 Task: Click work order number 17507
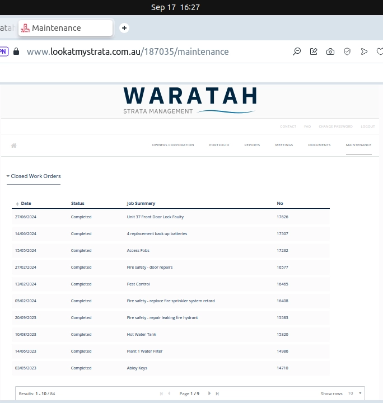tap(283, 233)
